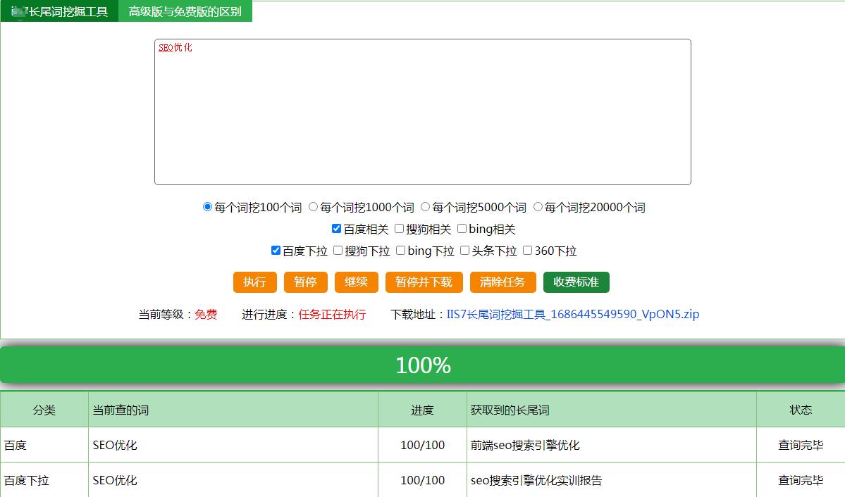Click 清除任务 to clear tasks
Viewport: 845px width, 497px height.
point(502,282)
